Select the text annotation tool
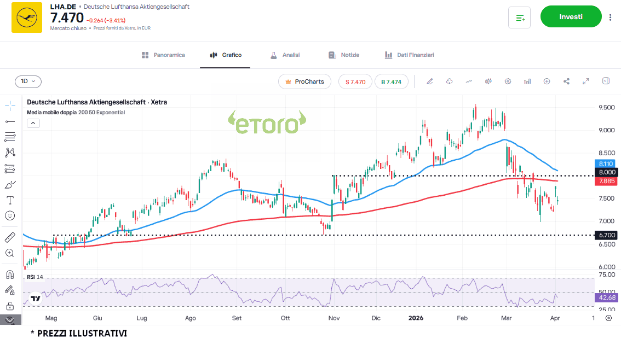This screenshot has width=621, height=339. pos(10,200)
